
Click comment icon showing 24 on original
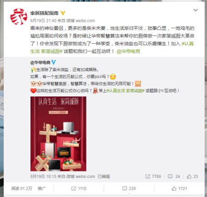(x=174, y=177)
